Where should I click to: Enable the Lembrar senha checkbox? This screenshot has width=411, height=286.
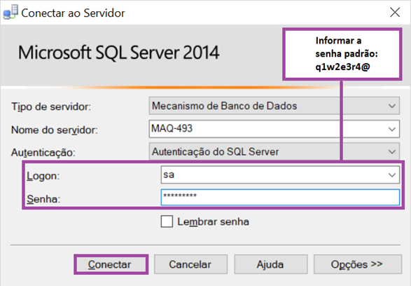point(167,222)
